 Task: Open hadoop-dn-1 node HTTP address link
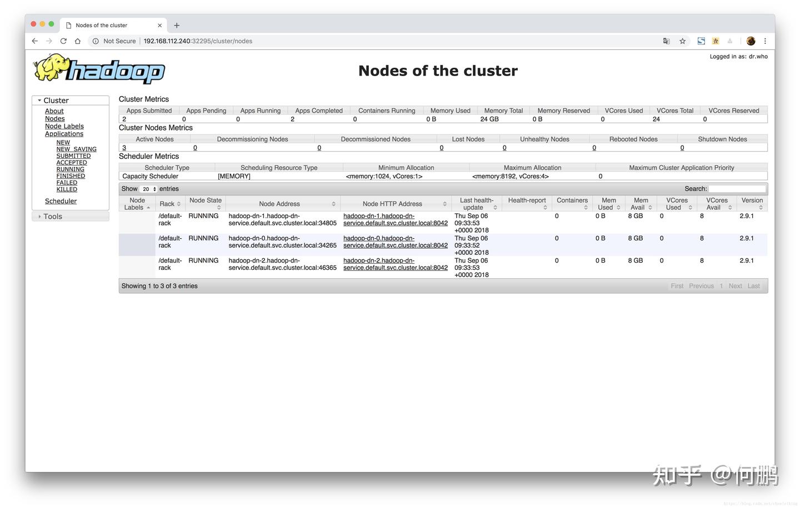point(396,219)
